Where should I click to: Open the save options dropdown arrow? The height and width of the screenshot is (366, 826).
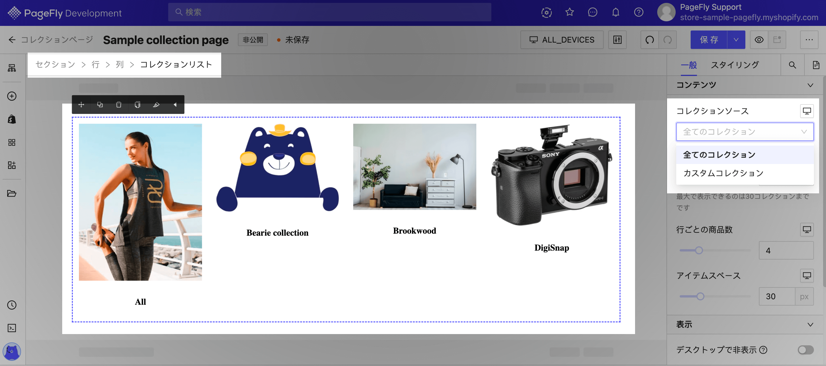736,40
